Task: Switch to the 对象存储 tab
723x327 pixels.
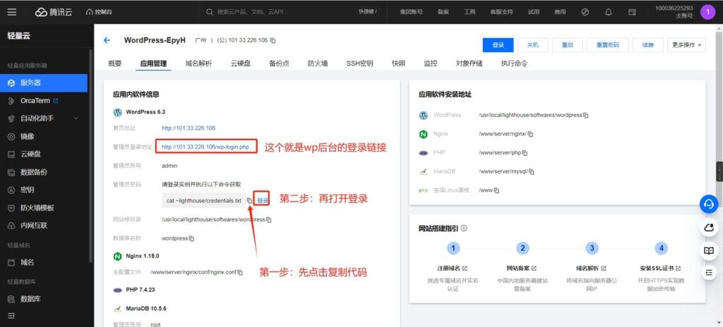Action: (469, 63)
